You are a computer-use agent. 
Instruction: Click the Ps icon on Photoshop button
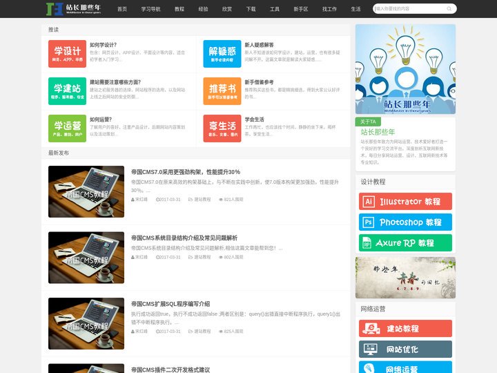coord(369,222)
